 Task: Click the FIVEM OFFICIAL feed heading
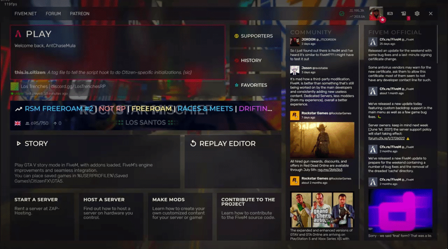coord(395,33)
